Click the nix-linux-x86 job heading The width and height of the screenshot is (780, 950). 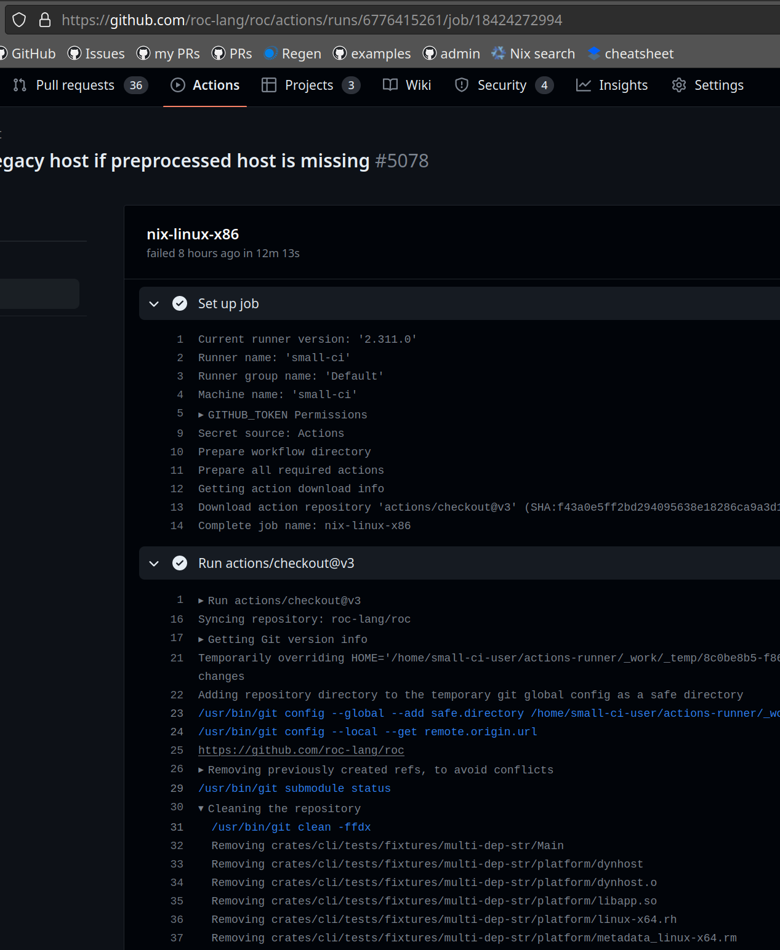click(193, 234)
